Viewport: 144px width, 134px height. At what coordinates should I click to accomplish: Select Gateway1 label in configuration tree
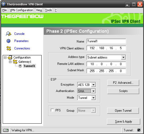click(25, 62)
